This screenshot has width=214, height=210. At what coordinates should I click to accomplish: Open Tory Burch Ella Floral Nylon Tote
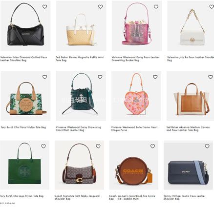(x=23, y=127)
